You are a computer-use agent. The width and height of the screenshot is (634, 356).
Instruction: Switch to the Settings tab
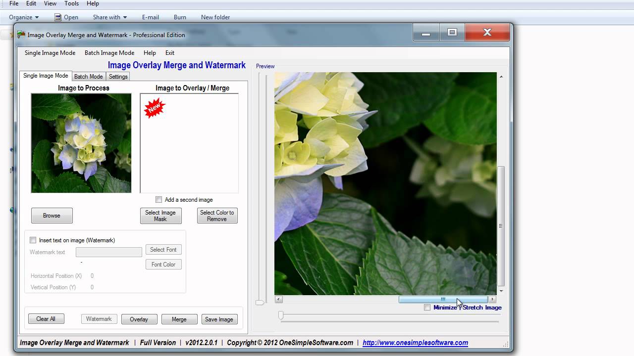[x=118, y=77]
